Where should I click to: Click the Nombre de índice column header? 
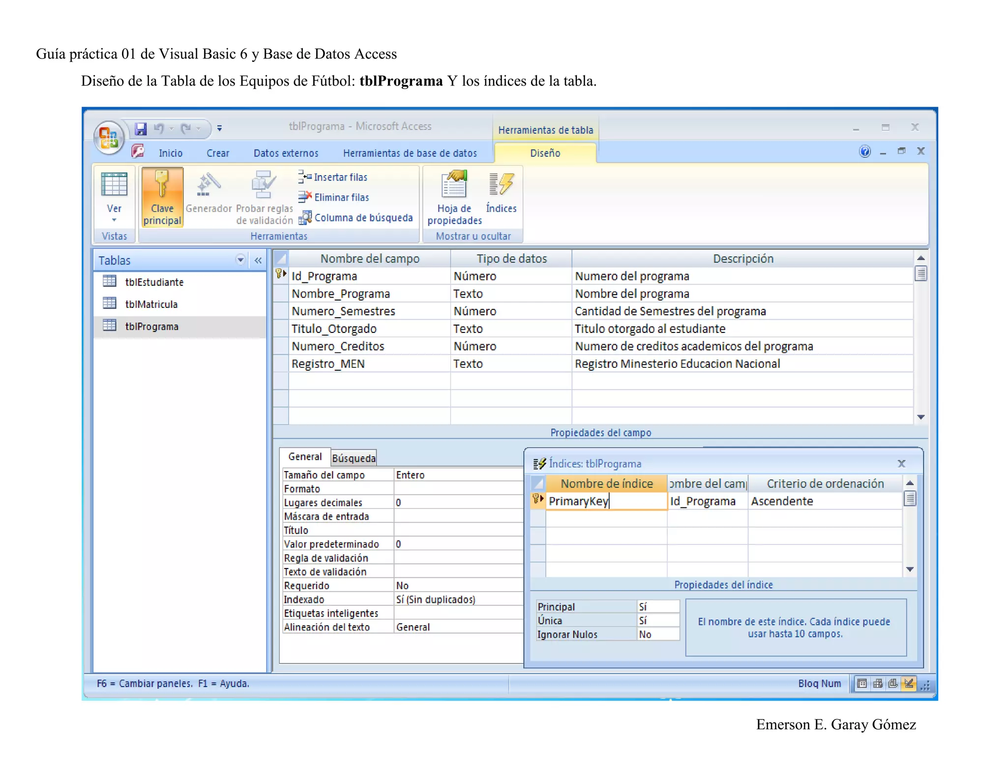point(606,483)
